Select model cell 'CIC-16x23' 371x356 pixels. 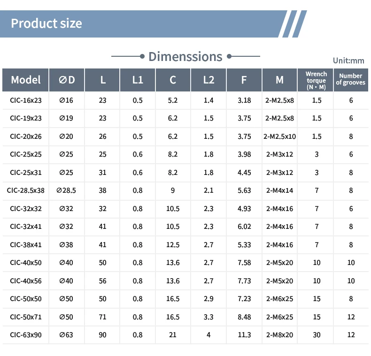(x=26, y=100)
